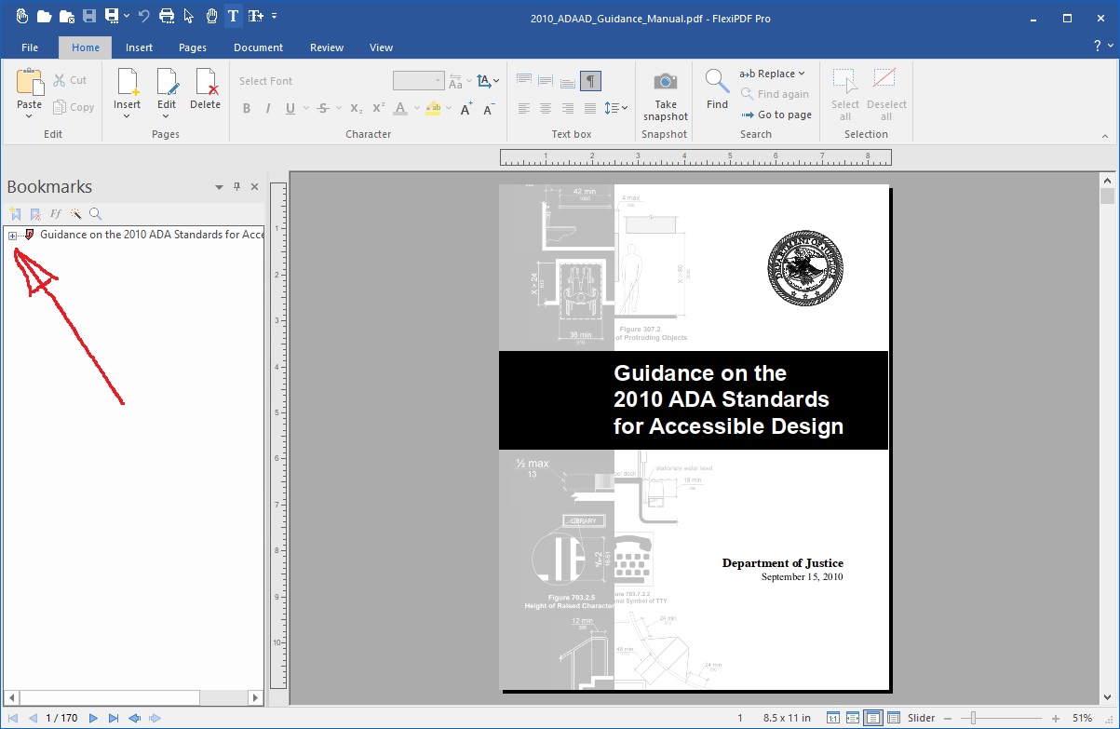Apply subscript formatting icon
The image size is (1120, 729).
[357, 108]
